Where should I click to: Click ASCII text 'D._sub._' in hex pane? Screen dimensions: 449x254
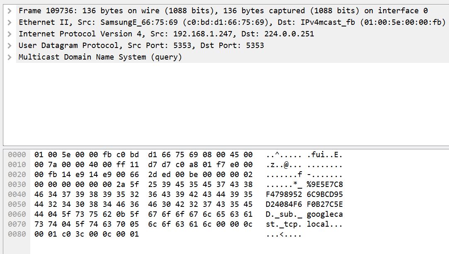point(284,214)
